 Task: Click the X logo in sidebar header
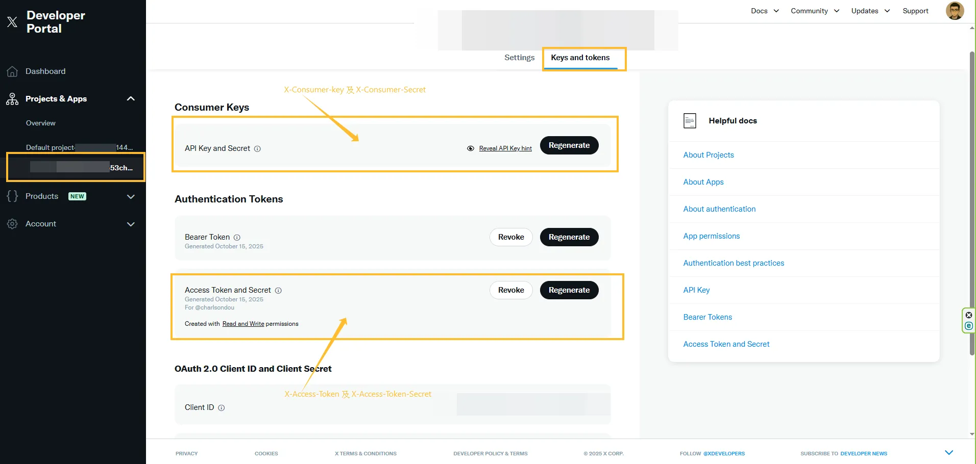click(x=12, y=22)
